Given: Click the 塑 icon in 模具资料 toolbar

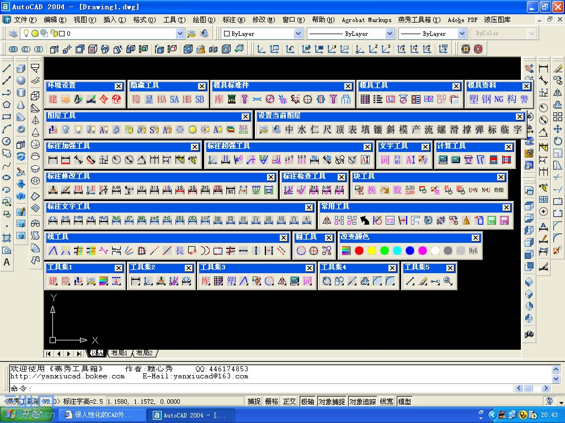Looking at the screenshot, I should pos(473,99).
